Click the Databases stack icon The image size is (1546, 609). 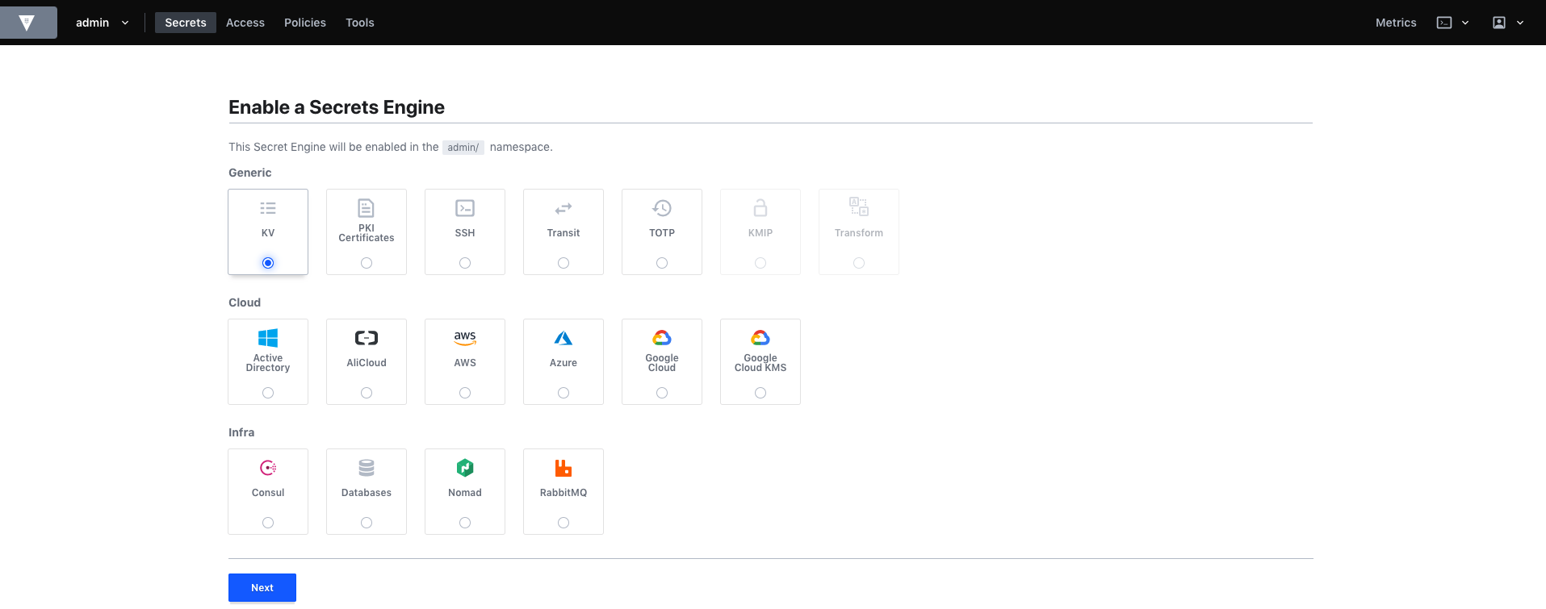tap(367, 468)
